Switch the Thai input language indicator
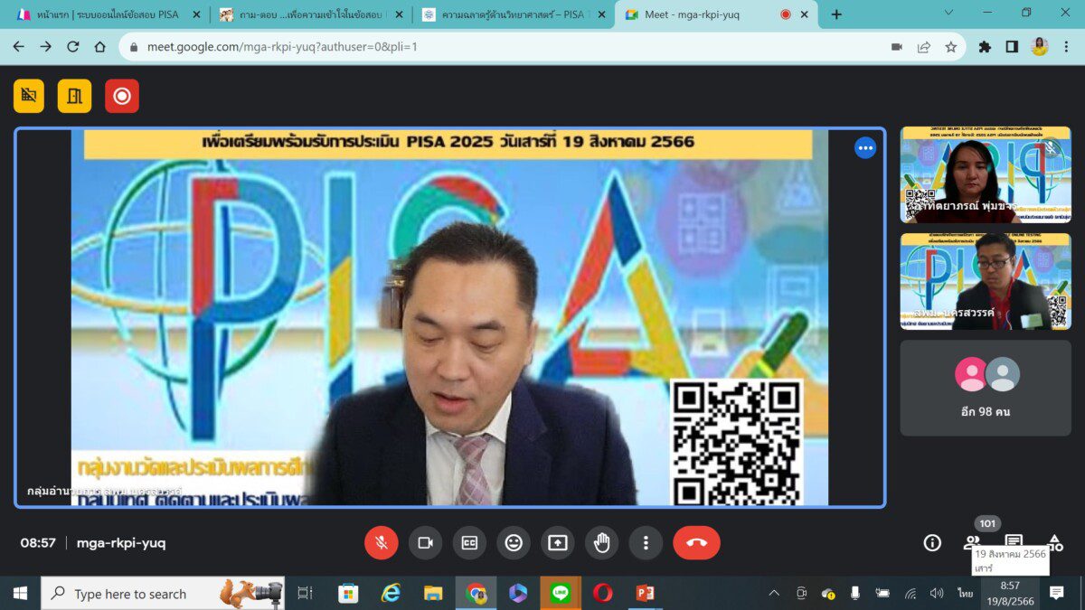The image size is (1085, 610). (x=966, y=594)
